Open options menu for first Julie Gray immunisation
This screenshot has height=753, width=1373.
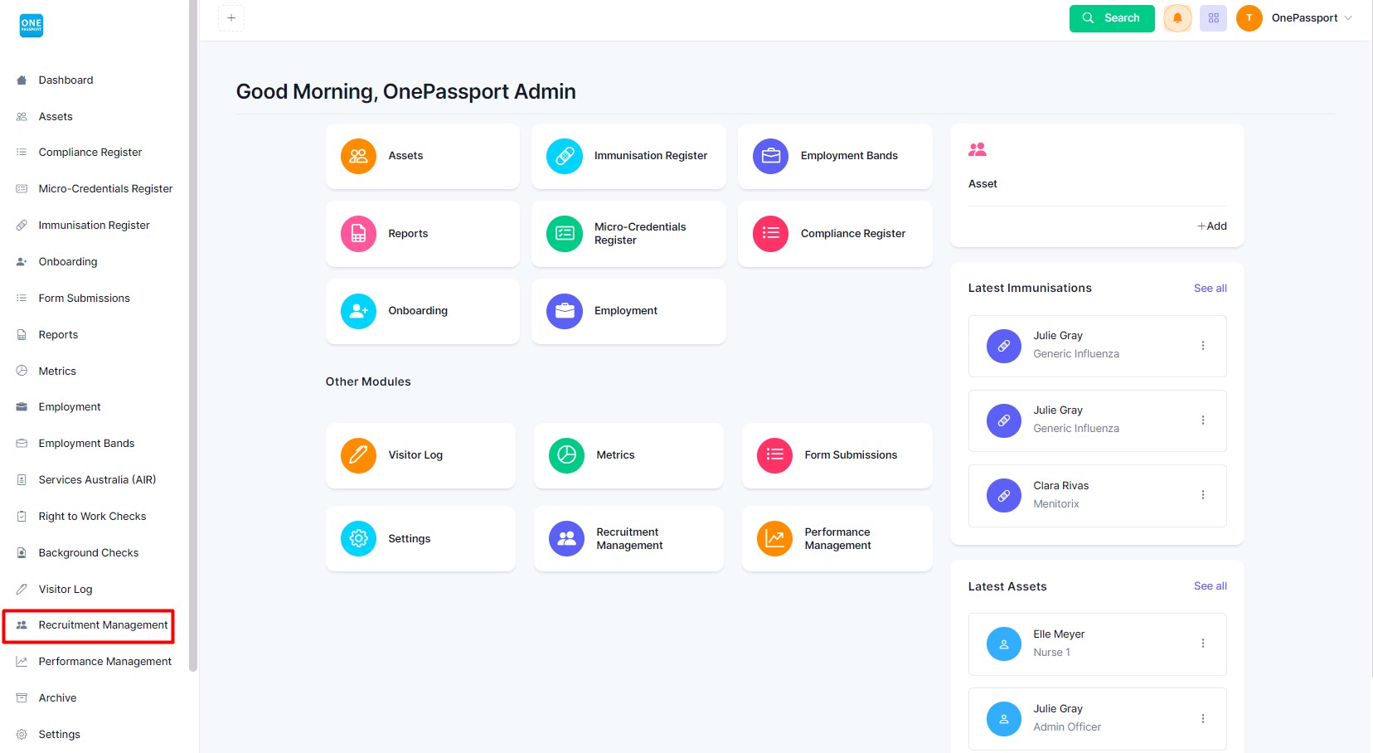click(x=1203, y=346)
